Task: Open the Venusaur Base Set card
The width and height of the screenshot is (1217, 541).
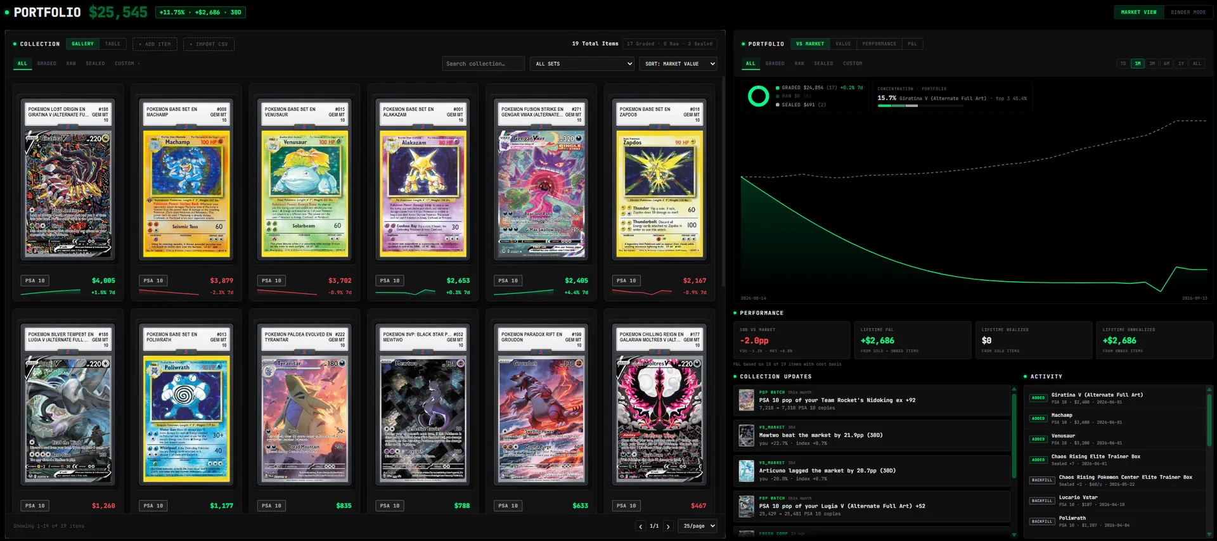Action: click(304, 192)
